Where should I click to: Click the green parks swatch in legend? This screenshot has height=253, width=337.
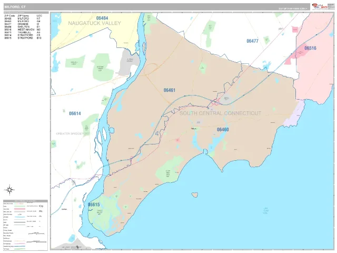(19, 206)
